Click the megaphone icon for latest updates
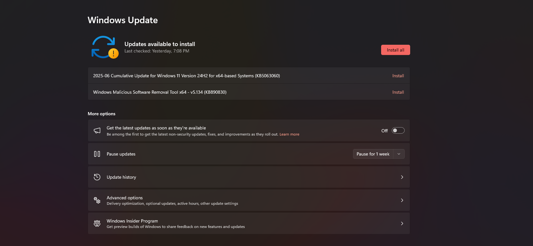 click(x=97, y=130)
